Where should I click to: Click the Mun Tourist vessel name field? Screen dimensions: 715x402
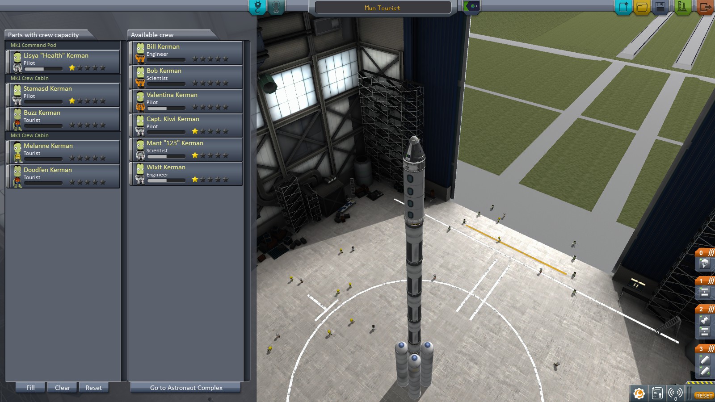point(383,8)
